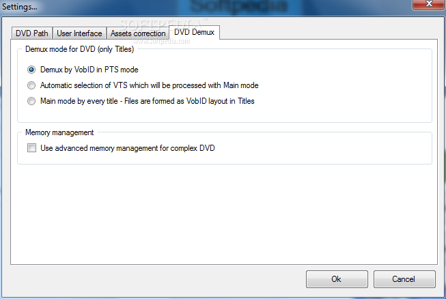Select the DVD Demux tab

point(194,32)
